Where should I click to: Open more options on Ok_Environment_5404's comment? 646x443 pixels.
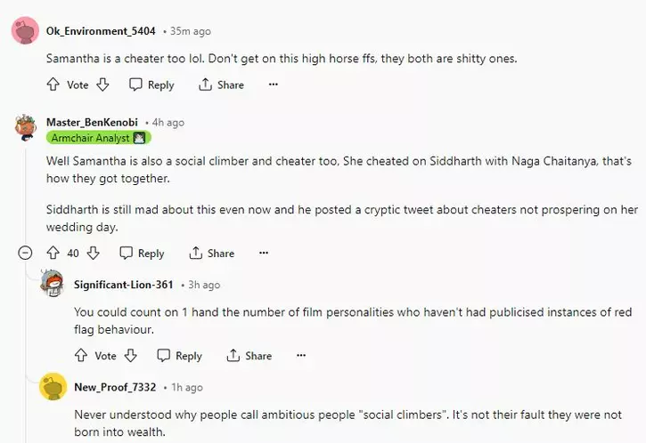coord(274,85)
